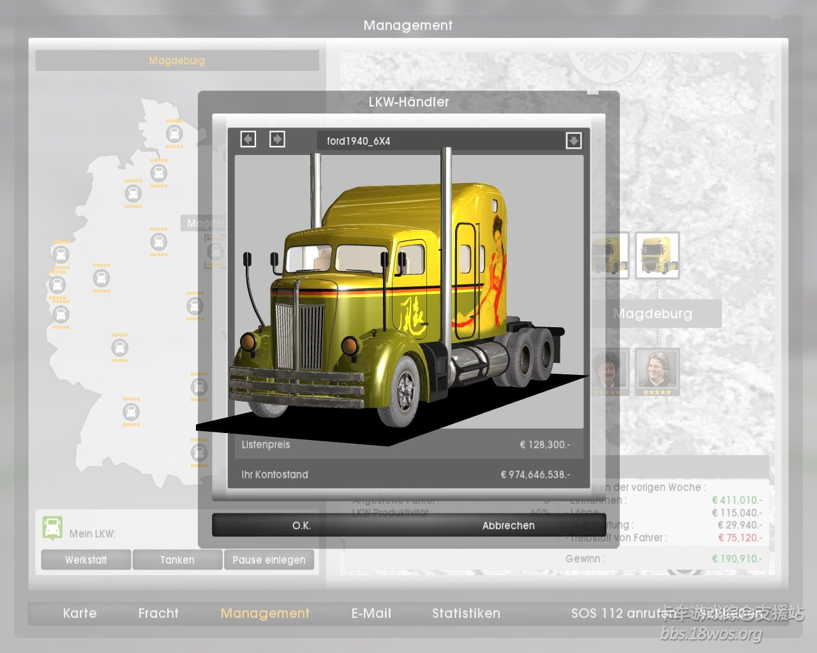Click the previous truck left arrow

click(x=248, y=139)
